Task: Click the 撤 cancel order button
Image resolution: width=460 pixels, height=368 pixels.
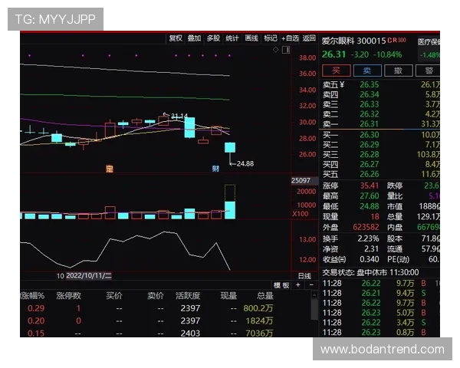Action: click(x=398, y=70)
